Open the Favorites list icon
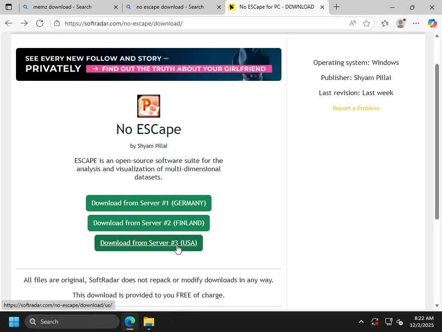The width and height of the screenshot is (442, 332). pos(385,23)
